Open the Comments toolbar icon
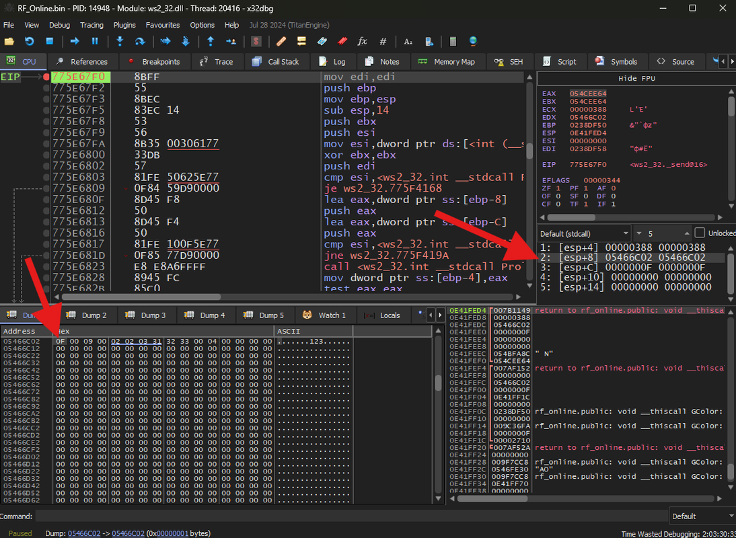Viewport: 736px width, 538px height. [301, 41]
